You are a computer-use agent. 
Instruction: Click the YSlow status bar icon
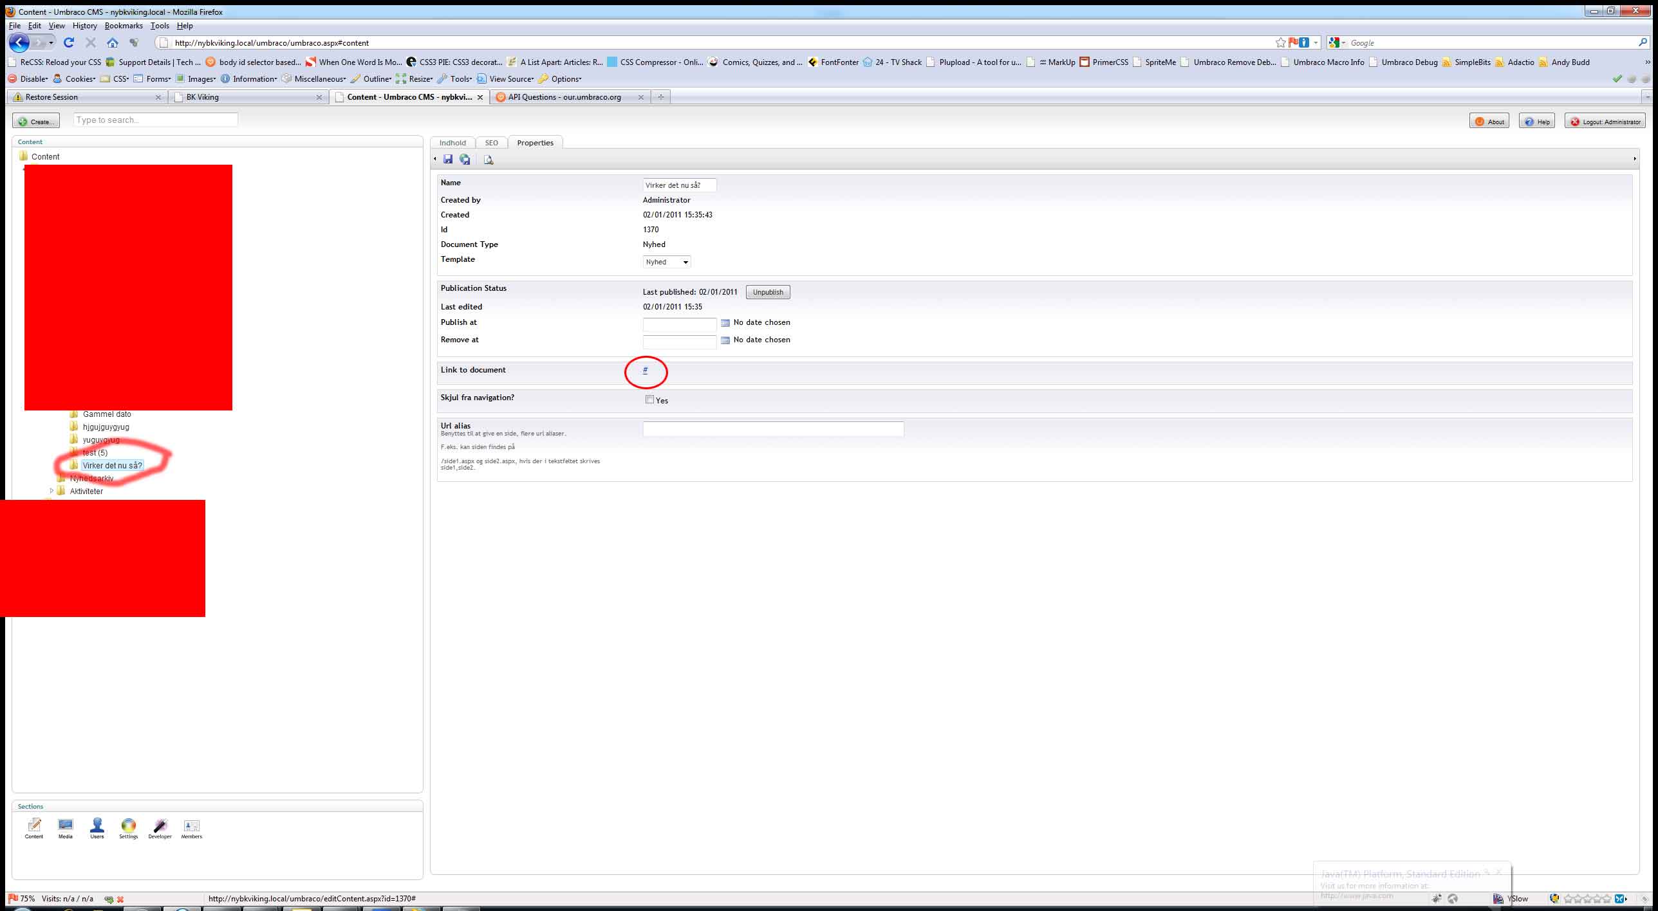coord(1498,899)
